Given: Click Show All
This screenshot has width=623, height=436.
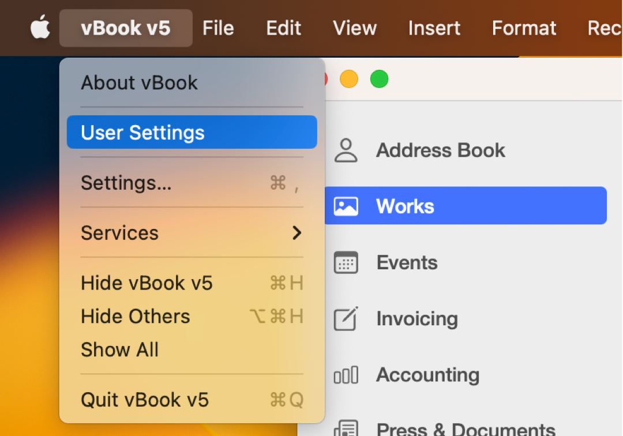Looking at the screenshot, I should click(x=119, y=349).
